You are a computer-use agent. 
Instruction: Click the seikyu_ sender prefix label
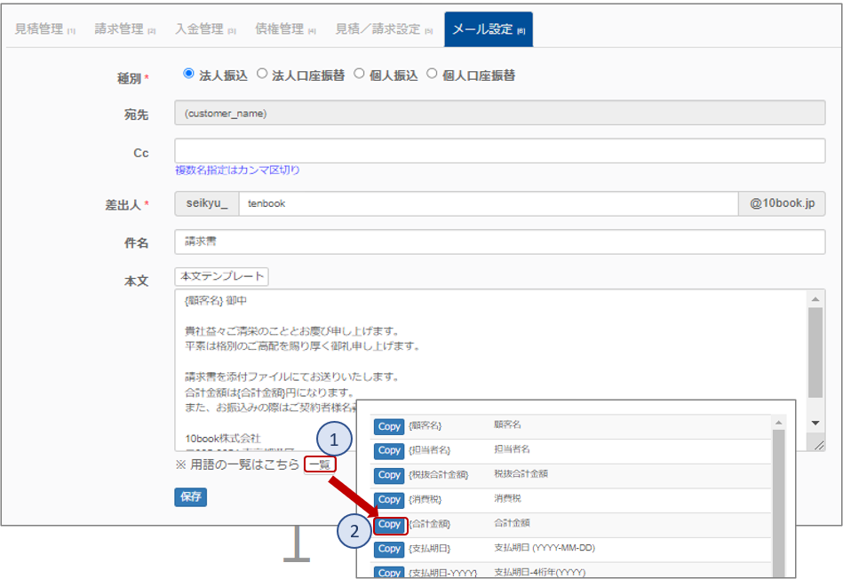pyautogui.click(x=207, y=203)
